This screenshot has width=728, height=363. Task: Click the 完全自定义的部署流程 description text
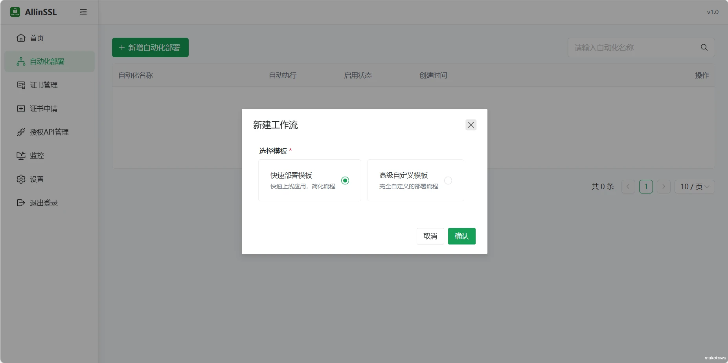pyautogui.click(x=408, y=186)
